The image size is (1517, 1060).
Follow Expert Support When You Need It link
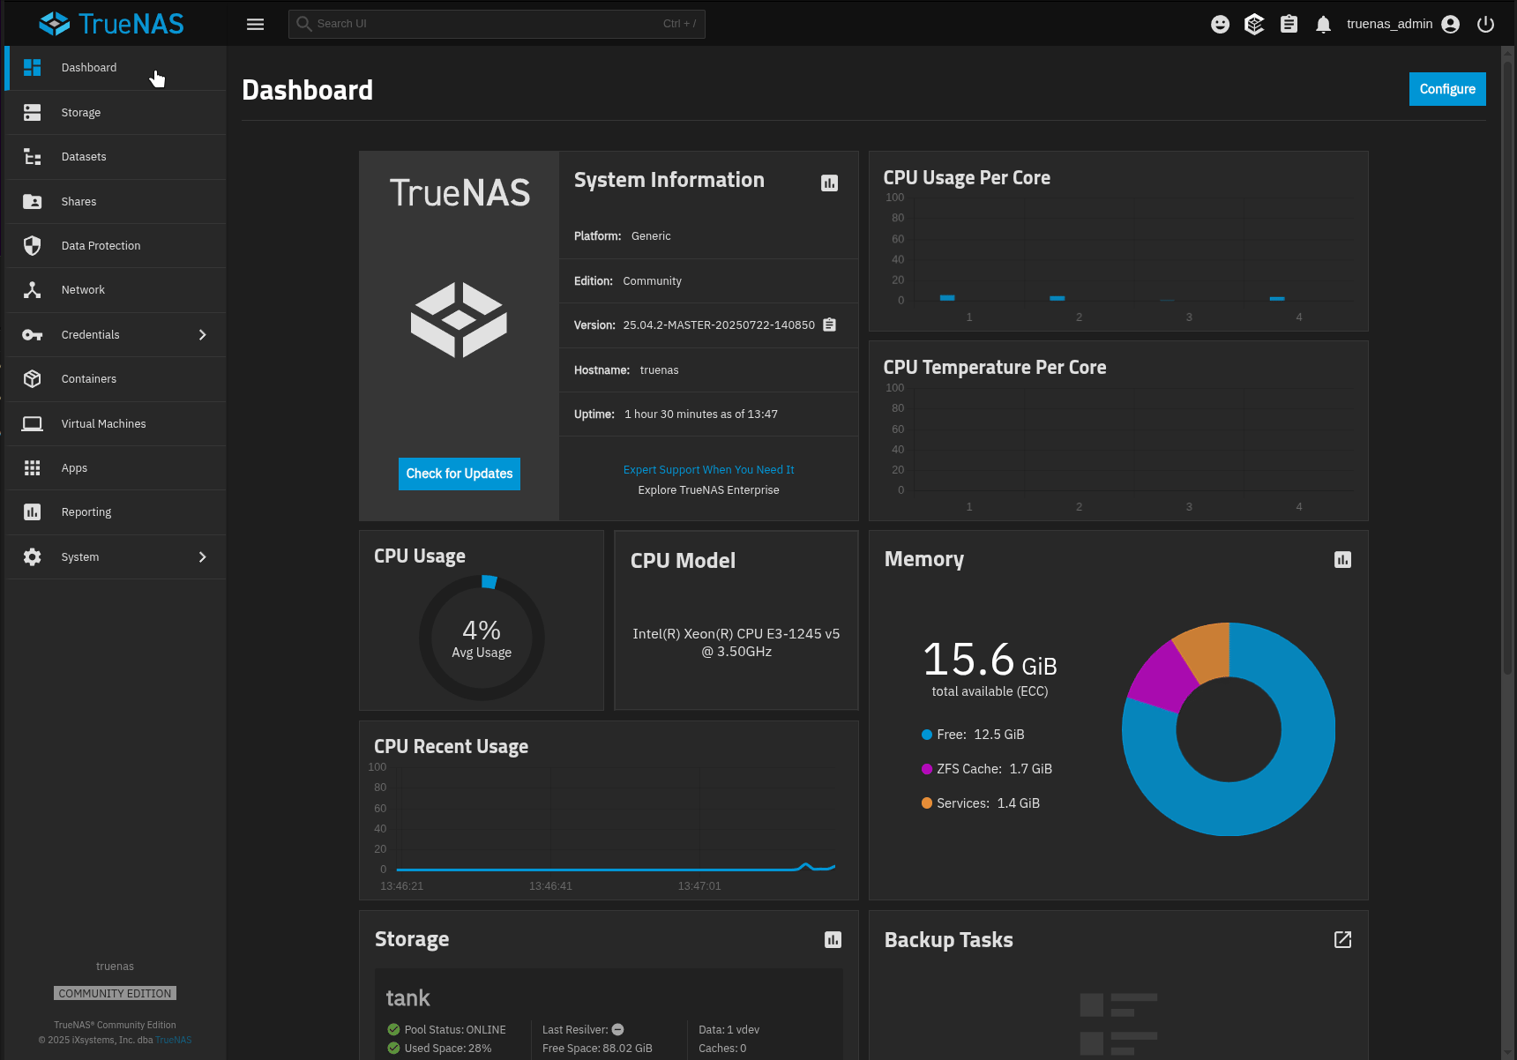(x=708, y=470)
